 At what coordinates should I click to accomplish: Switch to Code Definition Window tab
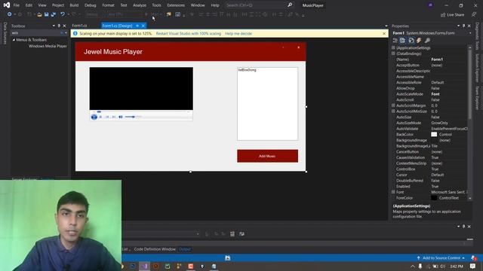155,249
